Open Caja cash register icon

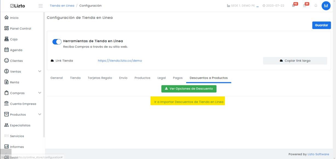coord(7,39)
